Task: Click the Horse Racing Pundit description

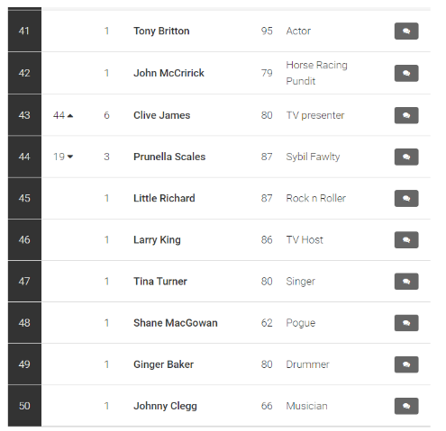Action: [316, 73]
